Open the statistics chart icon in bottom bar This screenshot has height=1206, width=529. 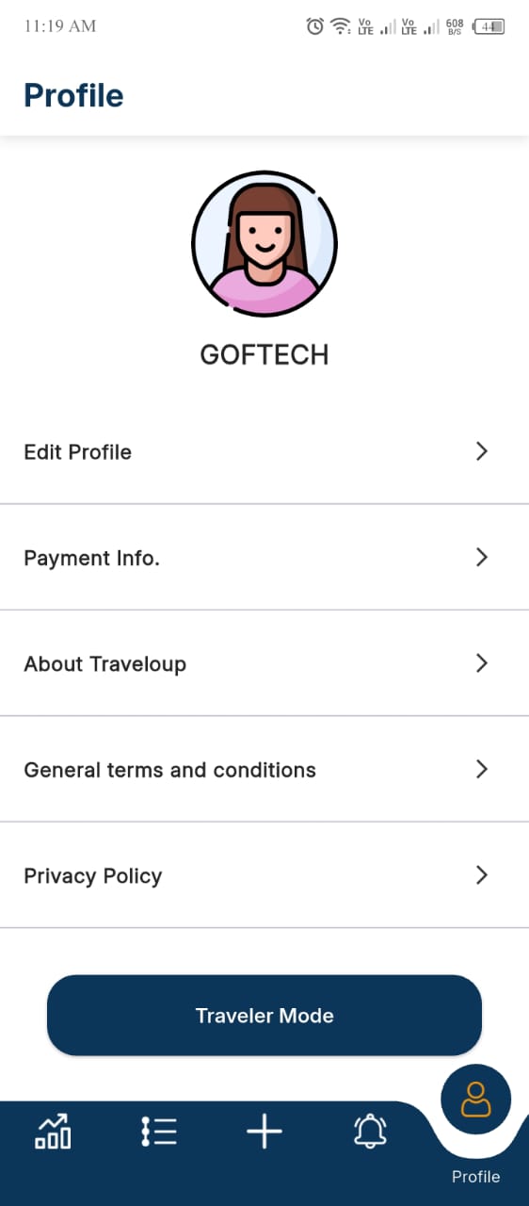coord(53,1131)
